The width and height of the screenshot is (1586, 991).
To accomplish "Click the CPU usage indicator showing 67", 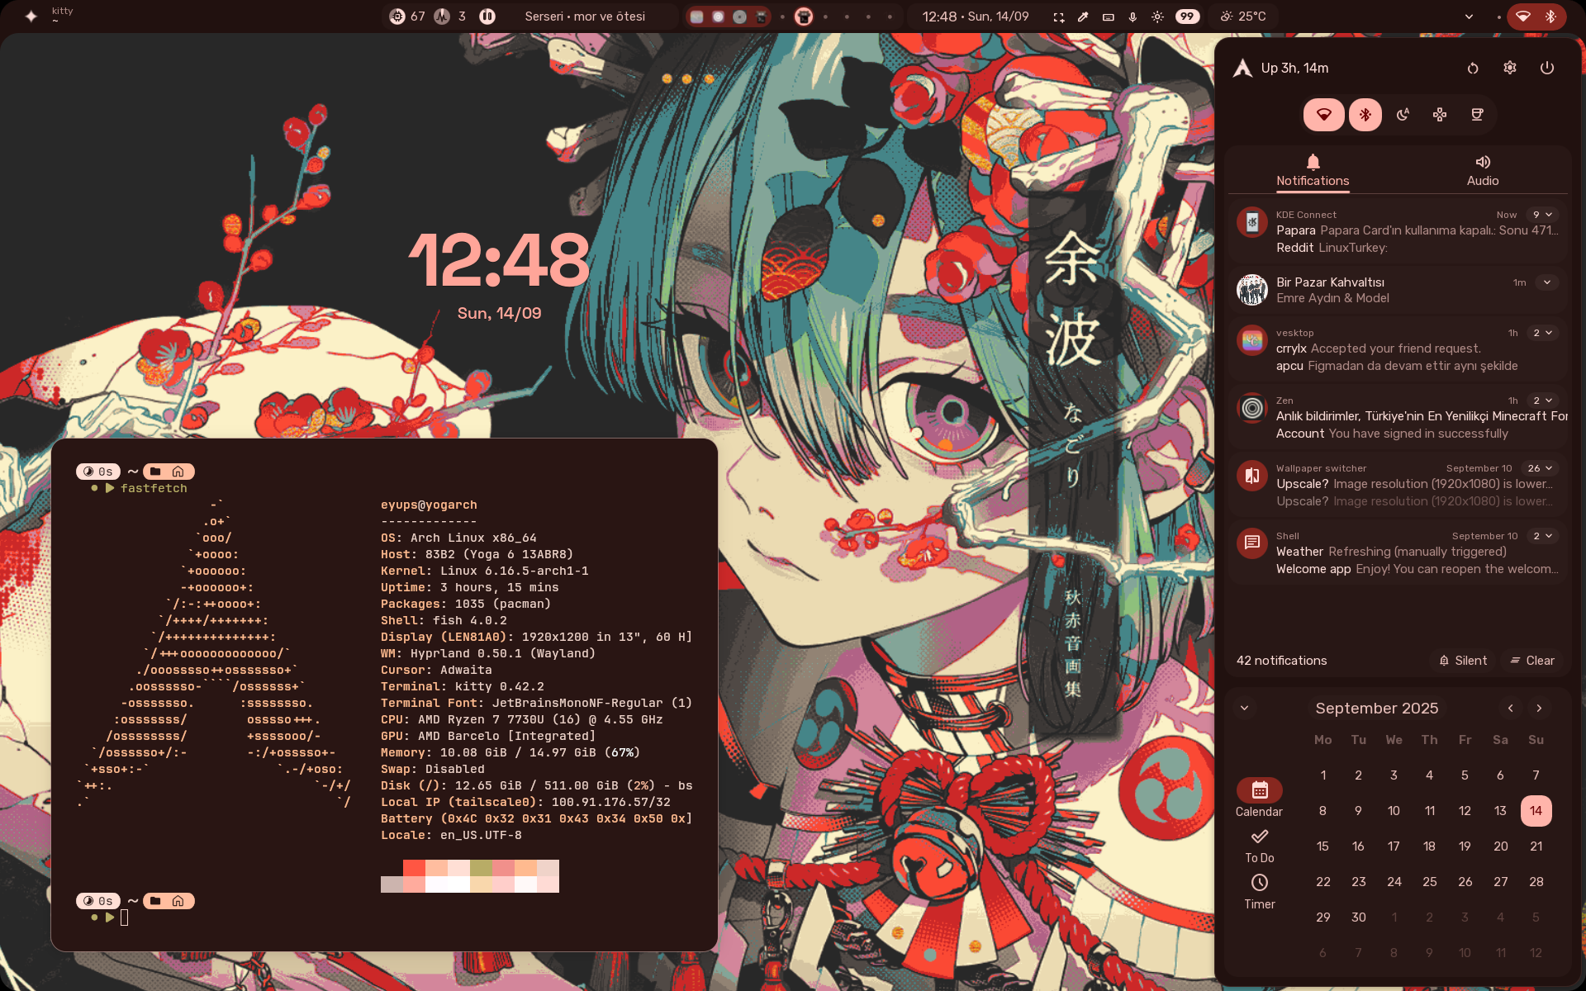I will (x=407, y=17).
